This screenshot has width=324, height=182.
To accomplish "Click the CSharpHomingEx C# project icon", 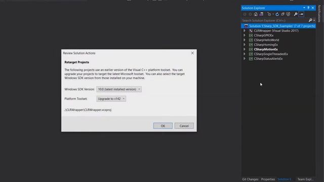I will [251, 44].
